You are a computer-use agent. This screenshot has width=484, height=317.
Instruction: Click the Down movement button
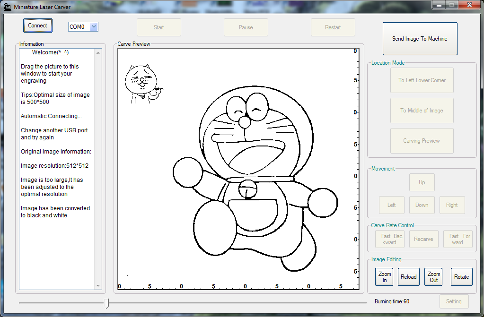(422, 205)
